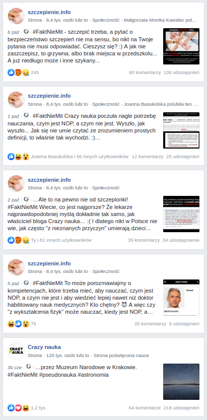Click the szczepienie.info avatar on the first post
Viewport: 207px width, 420px height.
click(x=16, y=16)
